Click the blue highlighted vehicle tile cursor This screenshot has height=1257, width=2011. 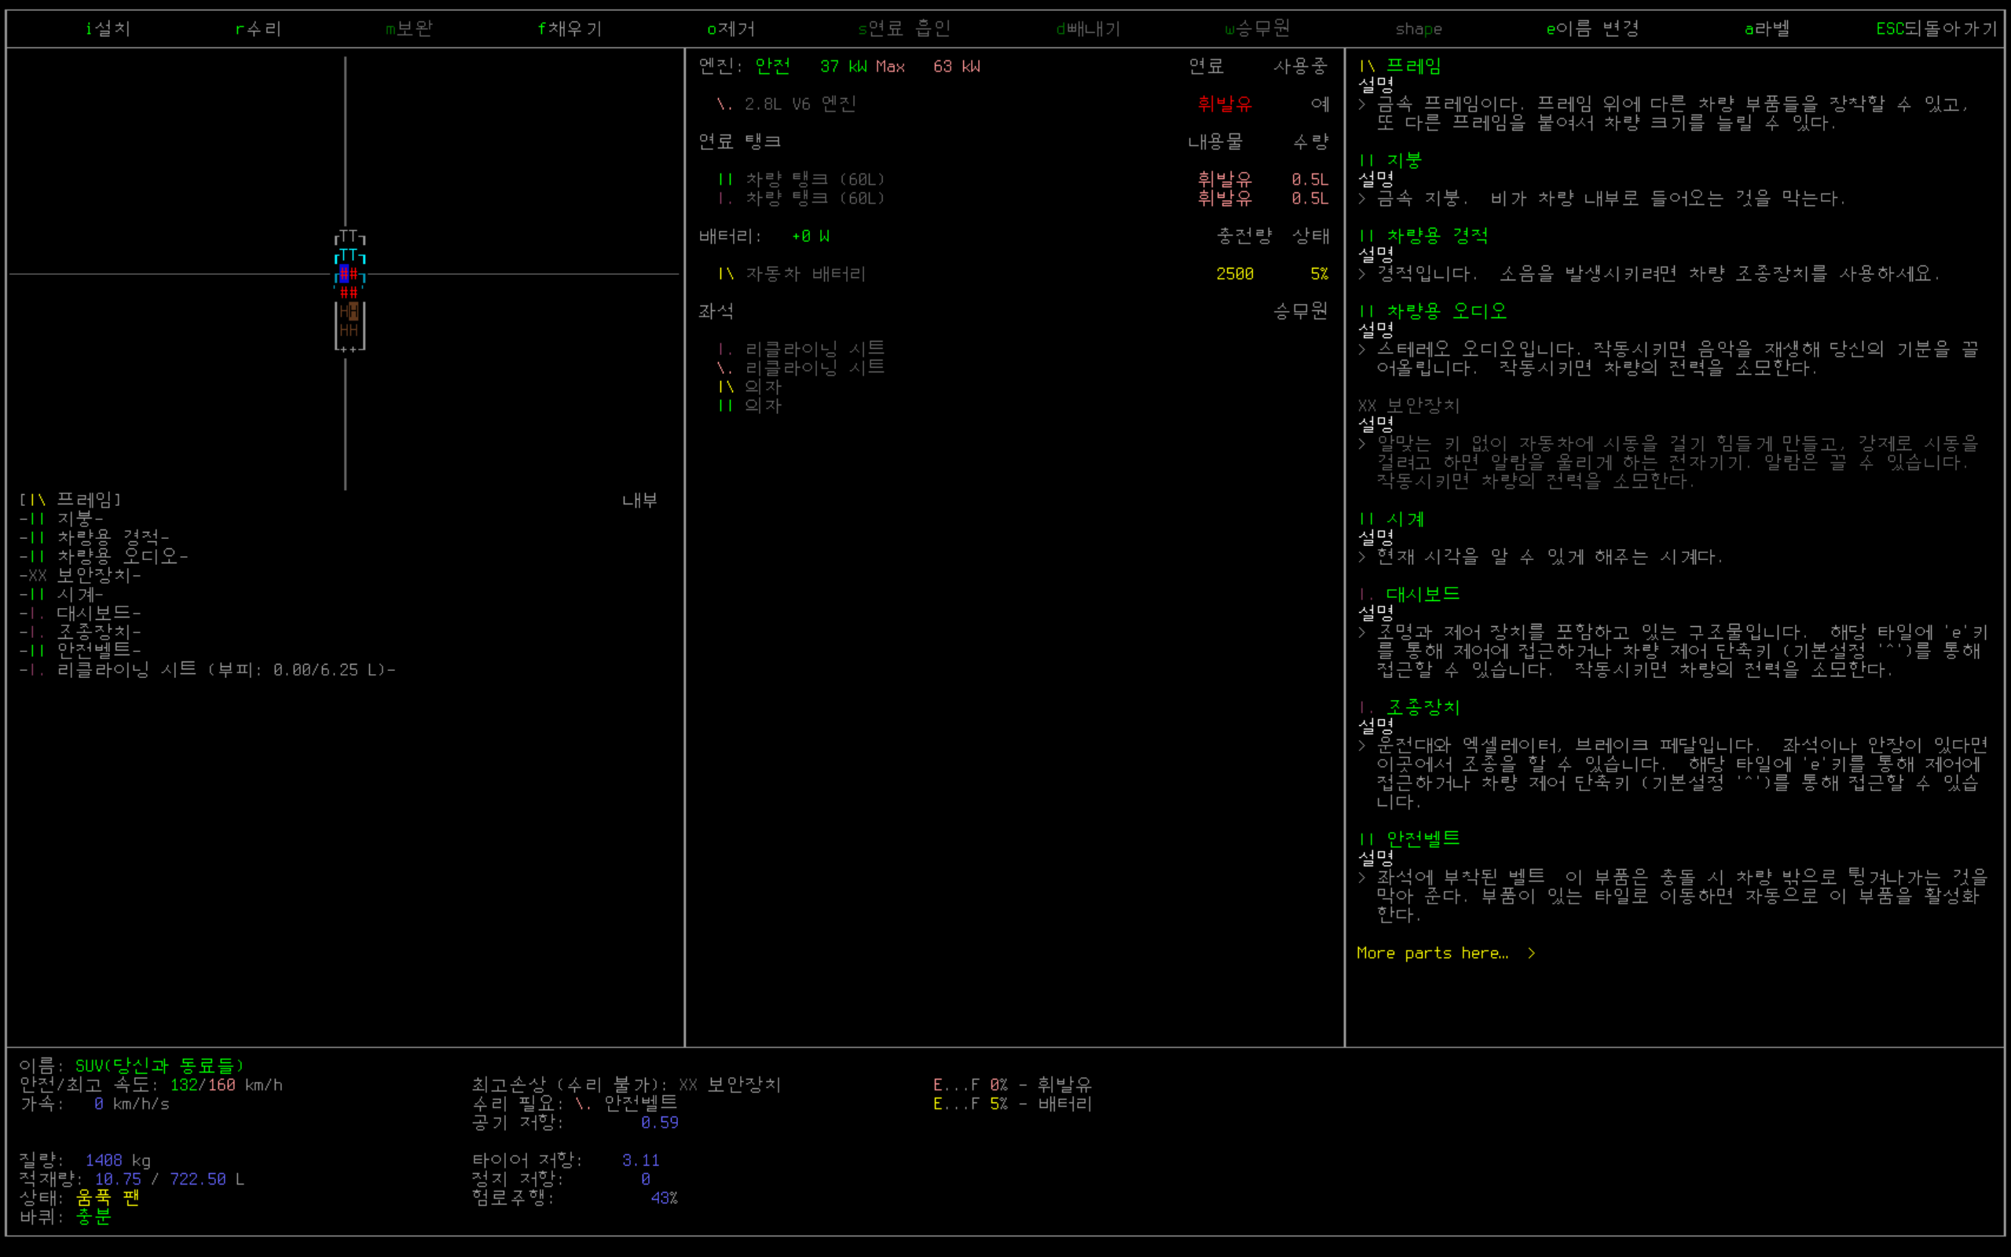pyautogui.click(x=344, y=273)
